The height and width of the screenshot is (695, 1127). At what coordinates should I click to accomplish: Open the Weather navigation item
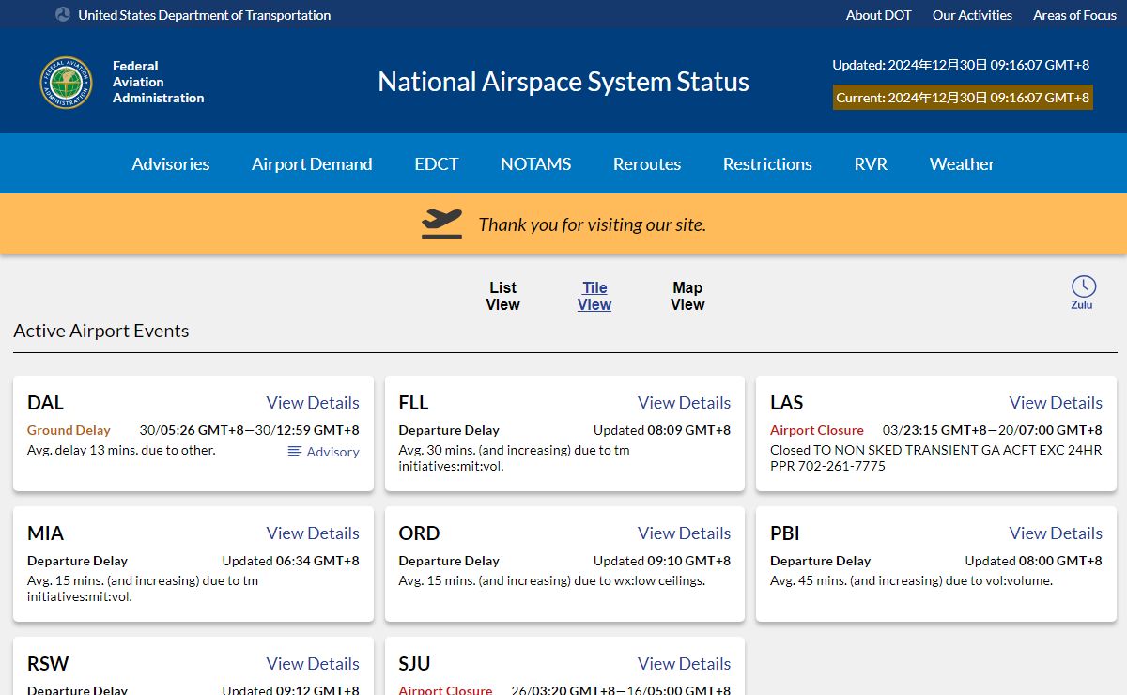click(x=962, y=163)
